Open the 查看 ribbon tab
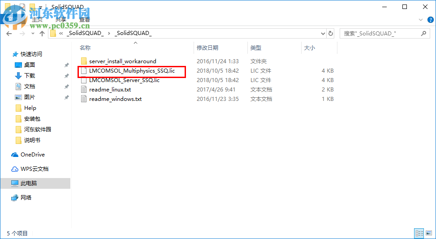Viewport: 436px width, 239px height. (85, 20)
